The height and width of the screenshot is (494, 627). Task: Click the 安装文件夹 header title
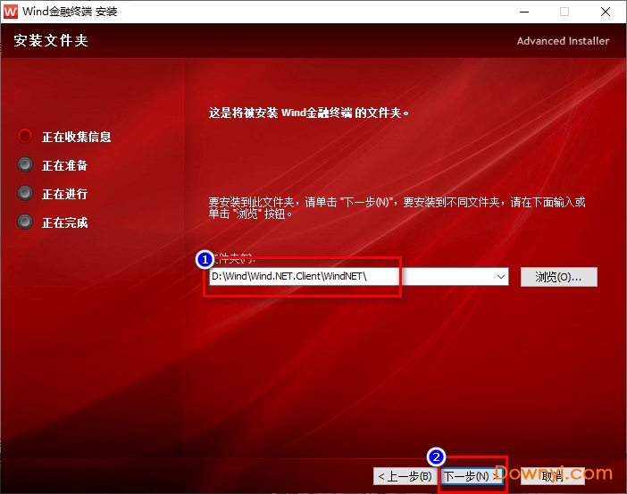tap(51, 41)
